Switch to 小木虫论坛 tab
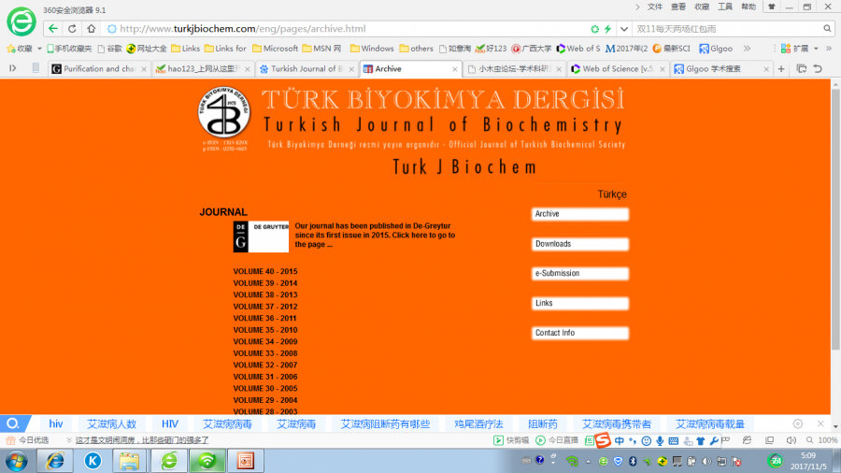Screen dimensions: 841x473 513,68
